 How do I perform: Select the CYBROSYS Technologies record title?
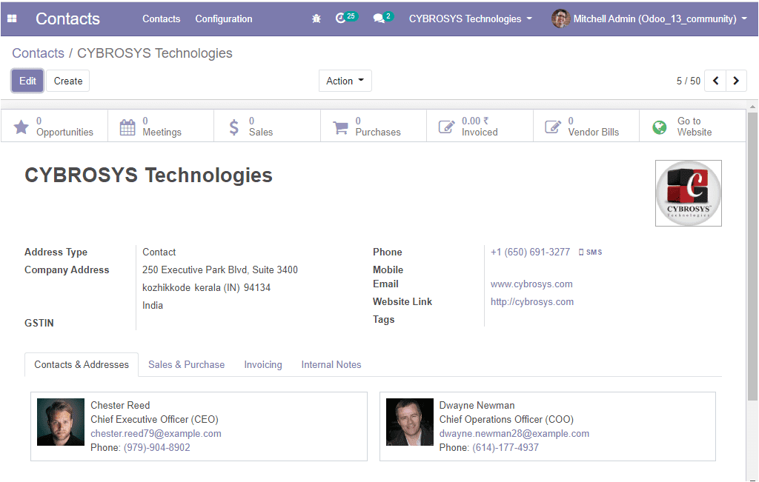(x=148, y=175)
